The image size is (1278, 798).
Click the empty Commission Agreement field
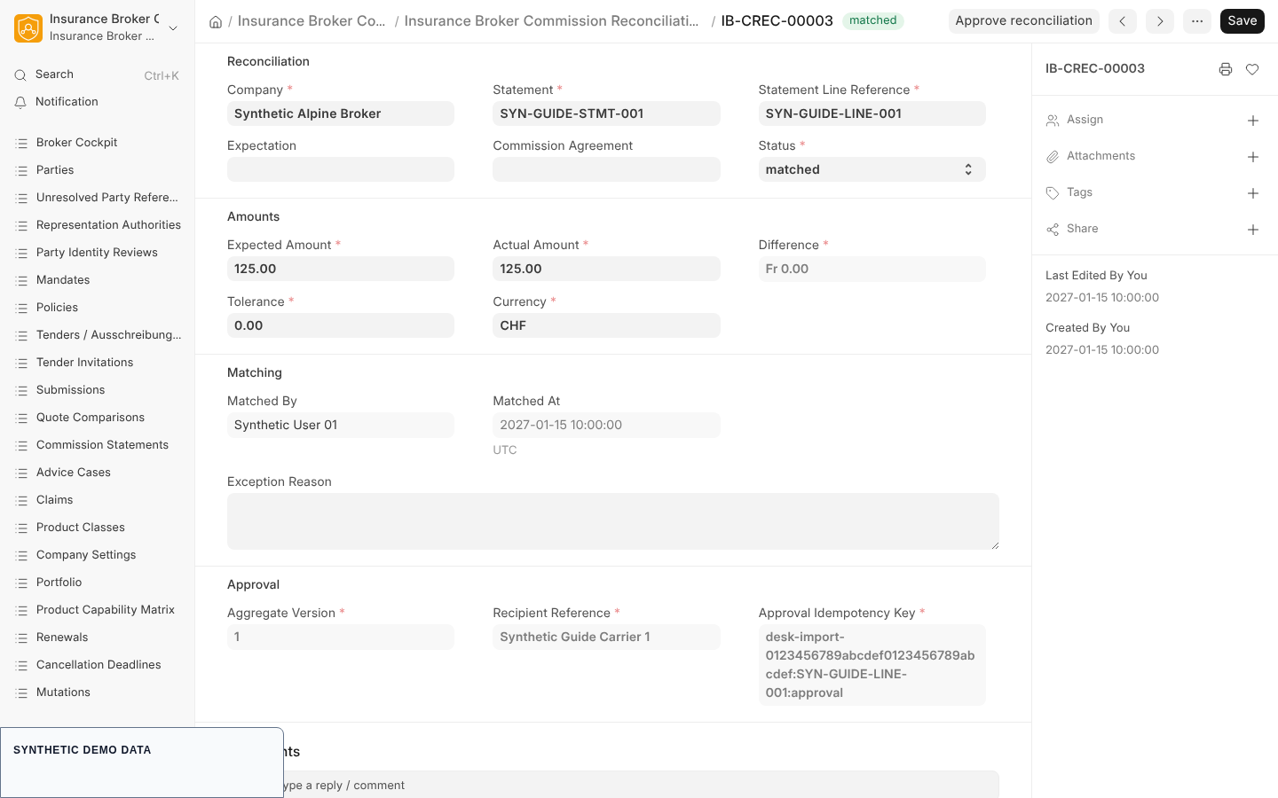606,169
